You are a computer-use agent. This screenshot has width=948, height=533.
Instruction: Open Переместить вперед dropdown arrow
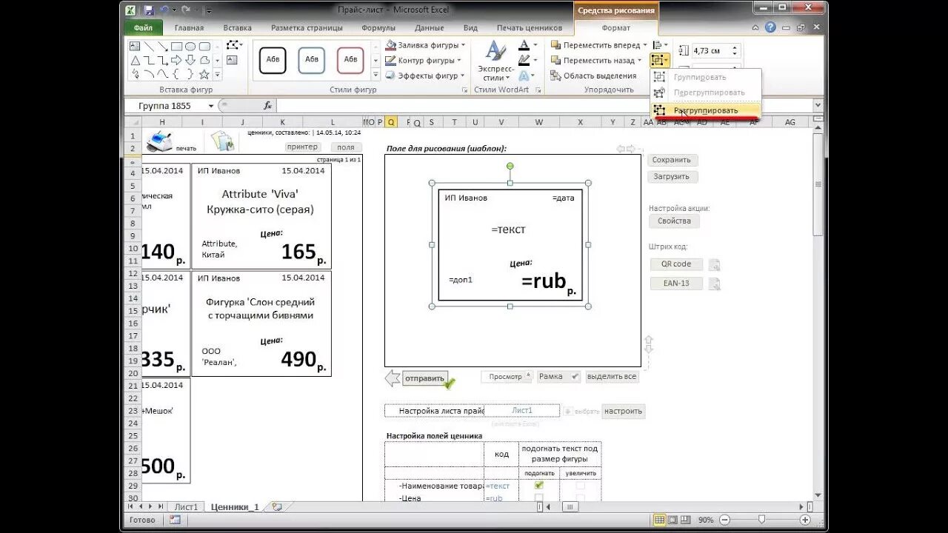tap(645, 45)
